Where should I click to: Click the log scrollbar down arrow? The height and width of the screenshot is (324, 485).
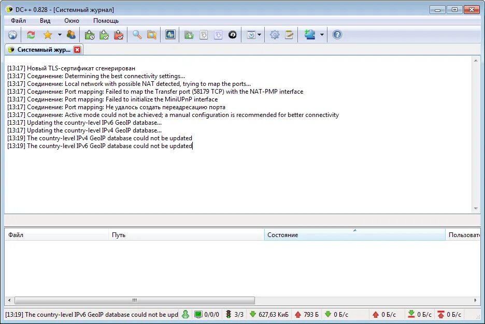point(476,209)
